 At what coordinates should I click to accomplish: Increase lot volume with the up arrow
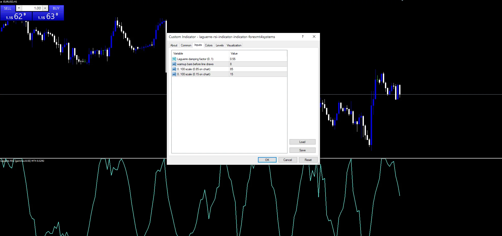[x=45, y=8]
